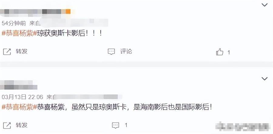The height and width of the screenshot is (134, 273).
Task: Click the comment count on the second post
Action: 126,125
